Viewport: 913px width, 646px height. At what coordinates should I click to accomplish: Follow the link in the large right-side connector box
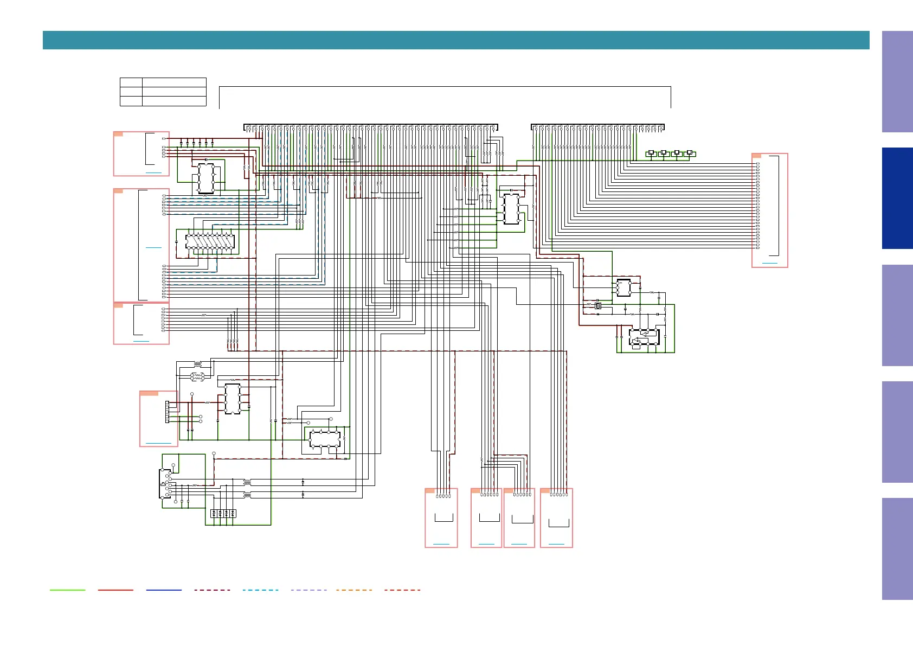[x=770, y=264]
